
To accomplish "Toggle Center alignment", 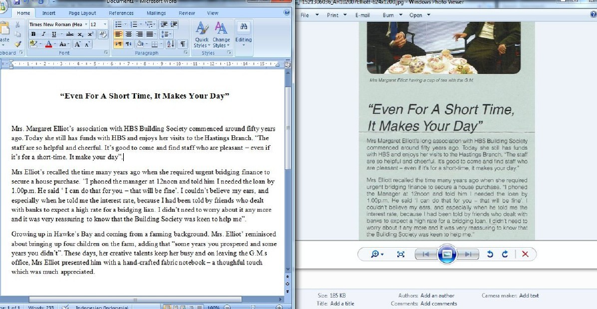I will [x=128, y=34].
